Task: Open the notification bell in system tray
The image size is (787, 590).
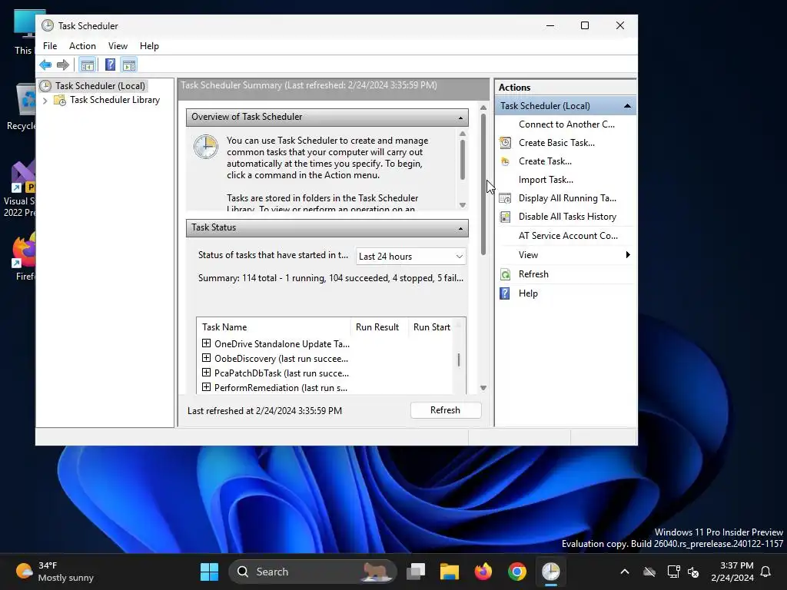Action: click(x=766, y=572)
